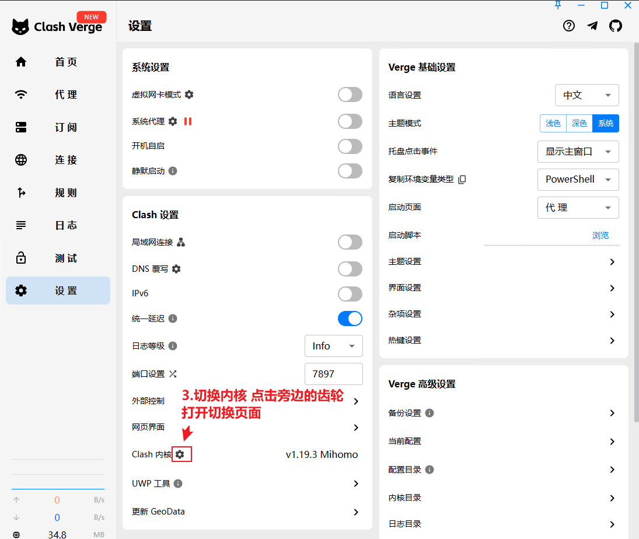The height and width of the screenshot is (539, 639).
Task: Click the random port icon beside 端口设置
Action: pos(173,374)
